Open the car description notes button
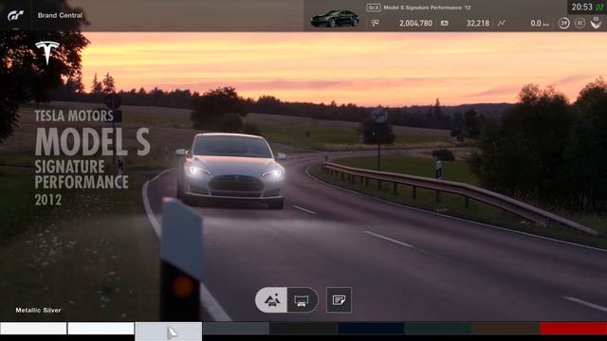The width and height of the screenshot is (607, 341). [x=340, y=299]
